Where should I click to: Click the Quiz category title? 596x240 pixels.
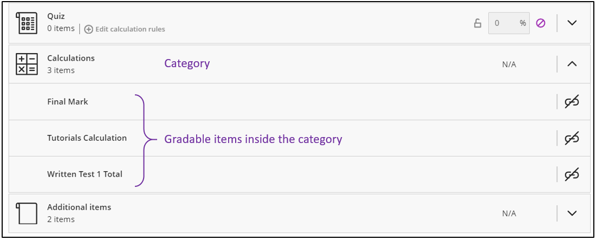click(x=56, y=16)
